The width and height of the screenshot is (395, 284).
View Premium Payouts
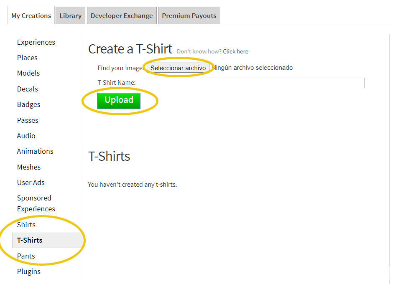(189, 15)
